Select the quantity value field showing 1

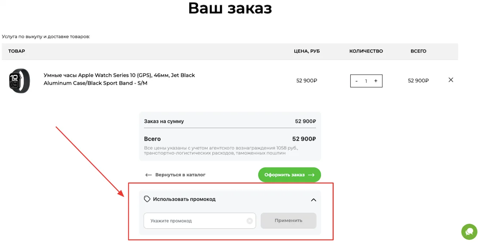point(366,81)
